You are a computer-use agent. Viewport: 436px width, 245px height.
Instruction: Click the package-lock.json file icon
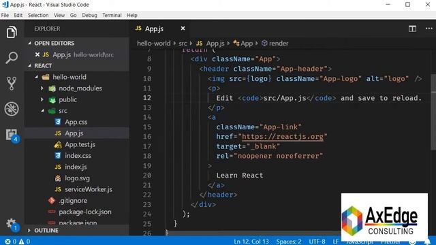(52, 212)
